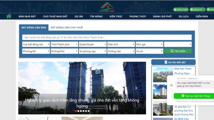The image size is (214, 120).
Task: Open the 32 phố Đại Từ project link
Action: (x=184, y=110)
